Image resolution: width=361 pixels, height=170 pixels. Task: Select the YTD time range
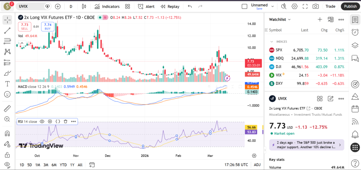[x=63, y=165]
